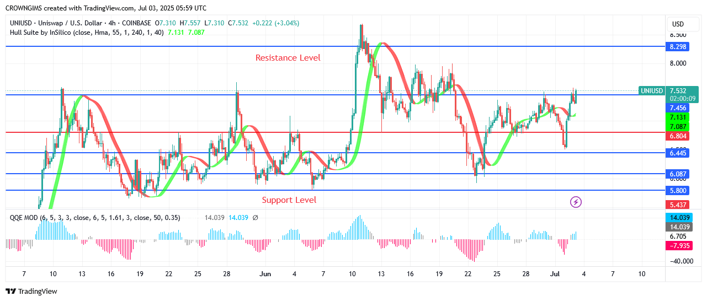Click the green 7.131 Hull price label
Image resolution: width=707 pixels, height=301 pixels.
coord(678,117)
